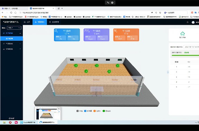Screen dimensions: 199x131
Task: Open the warehouse selector dropdown in sidebar
Action: point(14,28)
